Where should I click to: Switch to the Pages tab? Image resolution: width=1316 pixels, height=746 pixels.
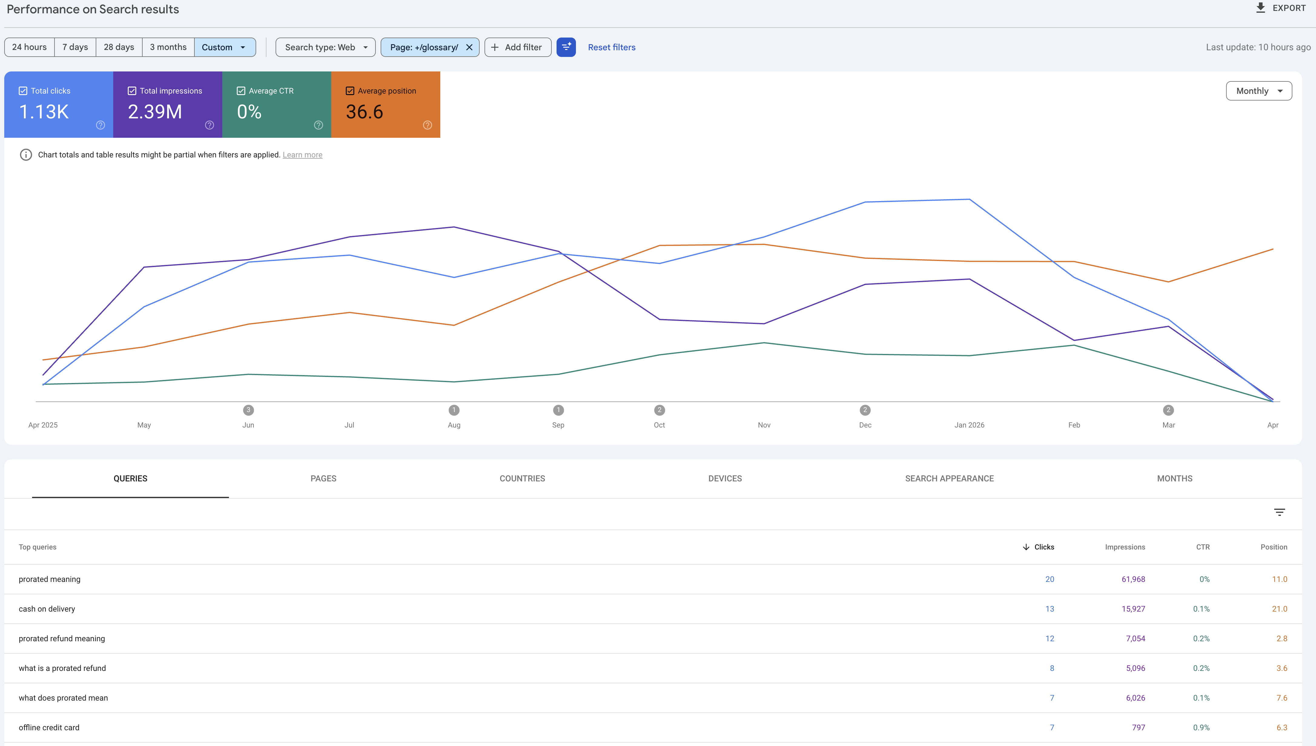click(x=323, y=479)
